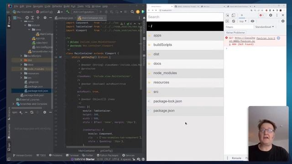Collapse the view folder in project tree

(x=29, y=30)
